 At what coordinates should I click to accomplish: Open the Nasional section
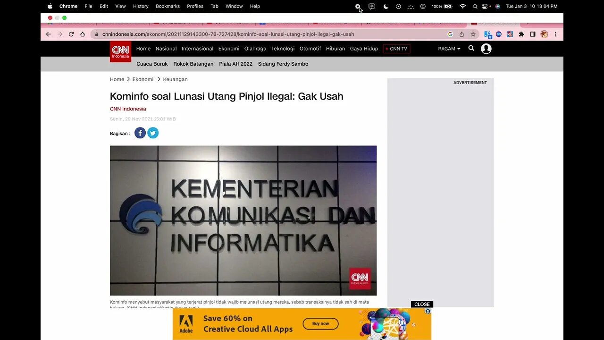[166, 49]
